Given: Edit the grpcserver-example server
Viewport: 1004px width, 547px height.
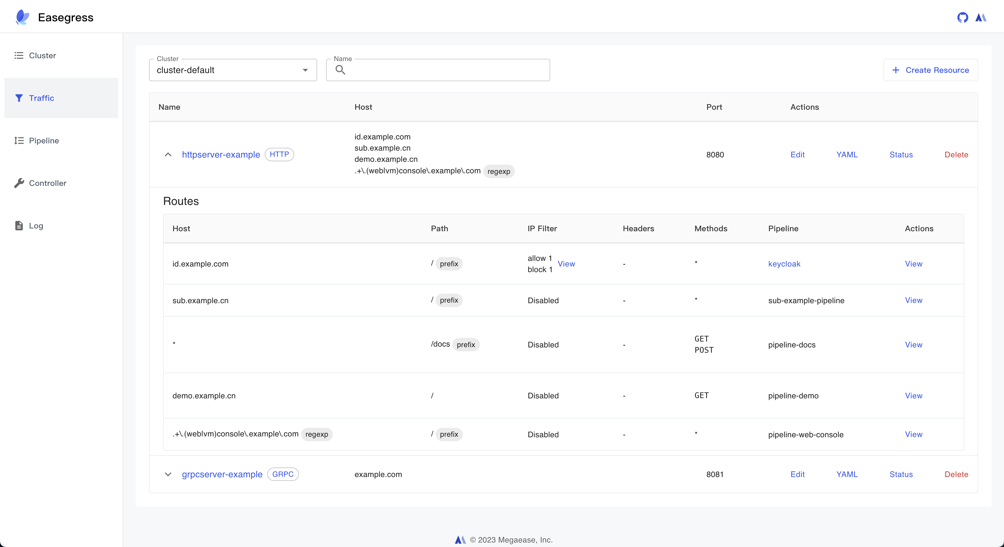Looking at the screenshot, I should point(798,474).
